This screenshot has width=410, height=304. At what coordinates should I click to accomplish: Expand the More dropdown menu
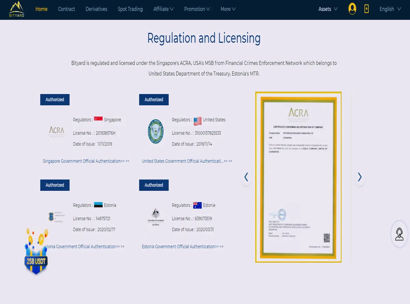[228, 9]
